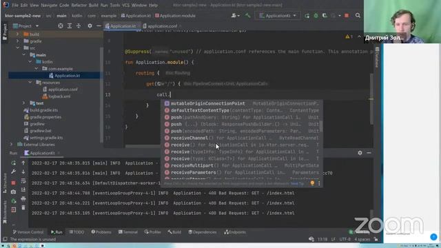The width and height of the screenshot is (441, 248).
Task: Choose receiveParameters completion suggestion
Action: pos(242,172)
